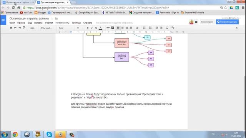Justify the text

131,28
